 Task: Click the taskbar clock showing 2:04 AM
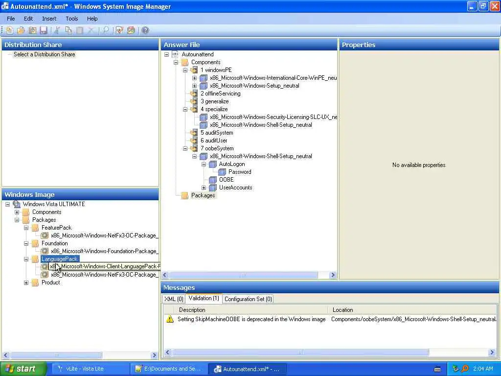coord(483,369)
